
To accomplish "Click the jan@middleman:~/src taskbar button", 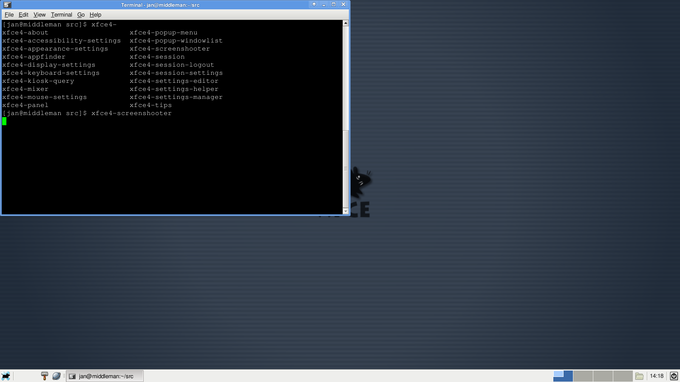I will coord(105,376).
